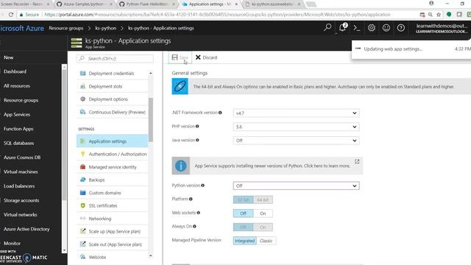Turn Web sockets On
The height and width of the screenshot is (265, 471).
point(263,213)
